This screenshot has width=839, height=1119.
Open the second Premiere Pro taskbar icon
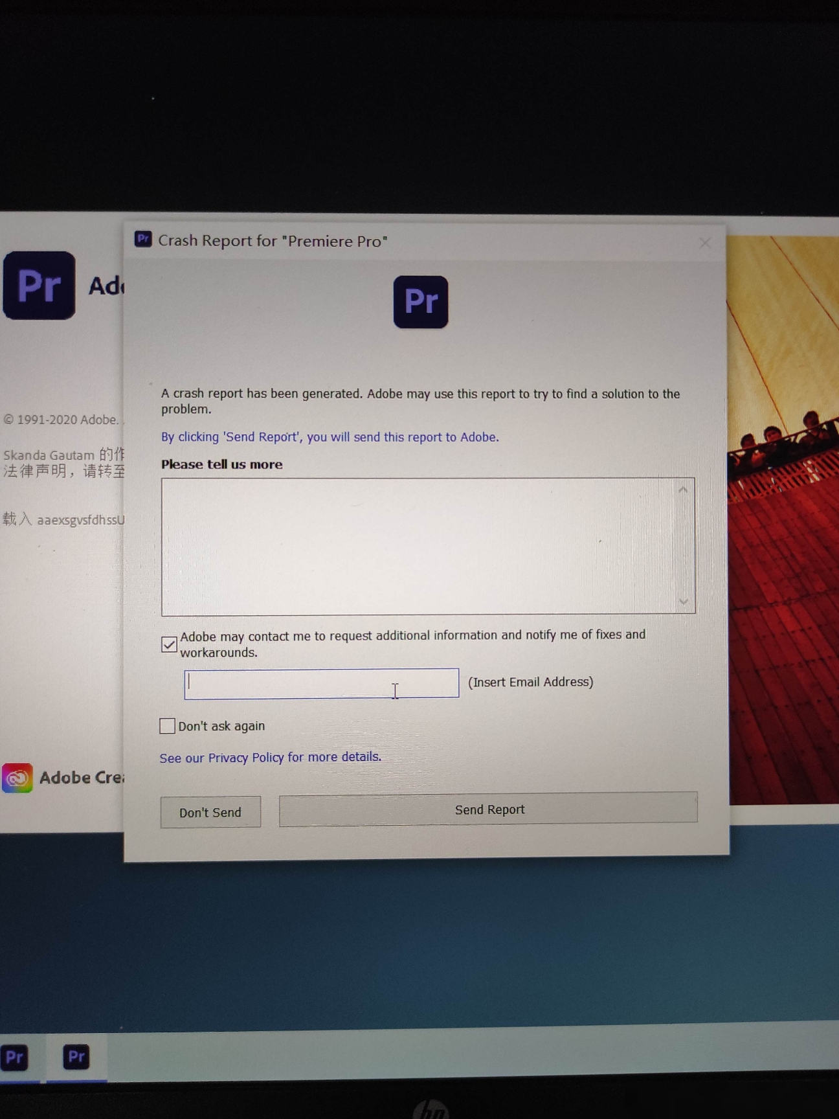point(76,1057)
